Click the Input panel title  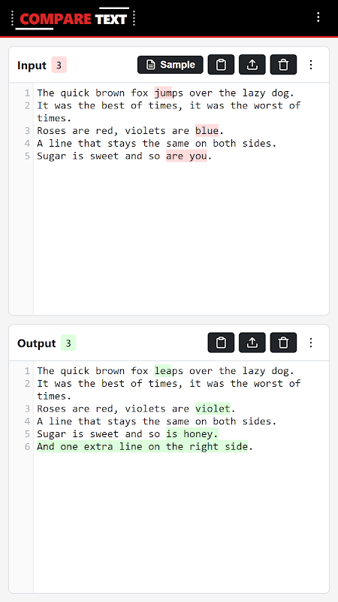32,65
